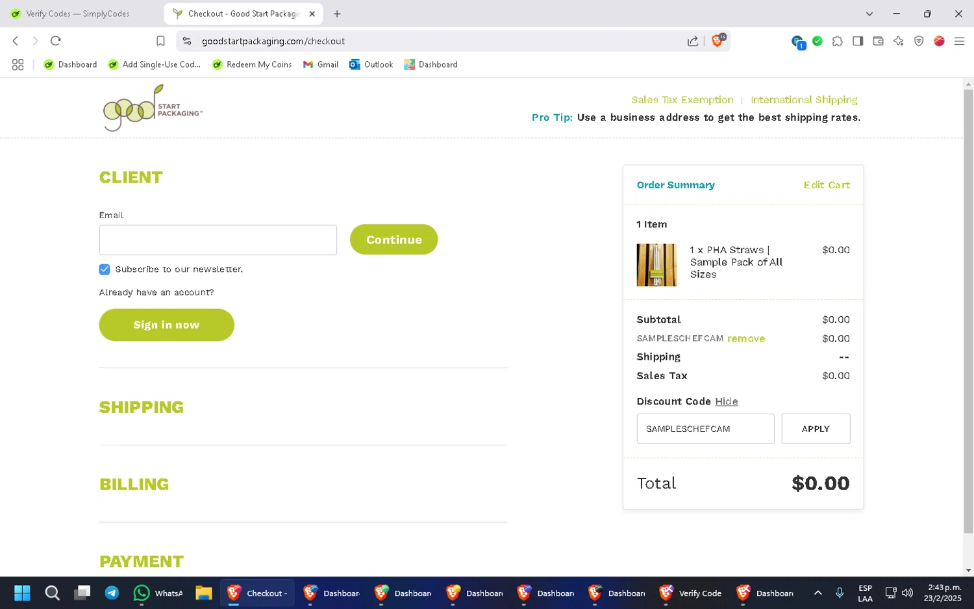Viewport: 974px width, 609px height.
Task: Click the address bar URL
Action: 273,41
